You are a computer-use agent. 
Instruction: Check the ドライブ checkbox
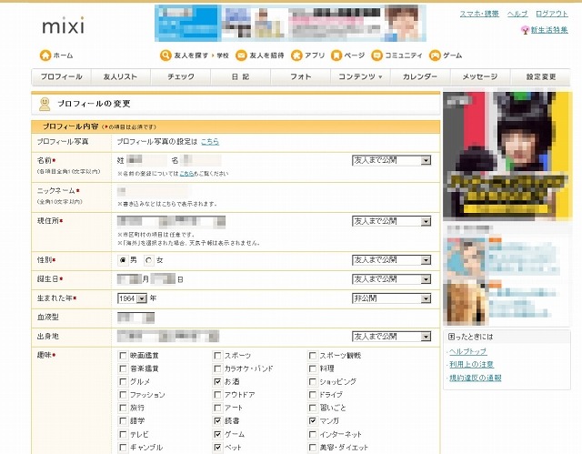point(313,395)
